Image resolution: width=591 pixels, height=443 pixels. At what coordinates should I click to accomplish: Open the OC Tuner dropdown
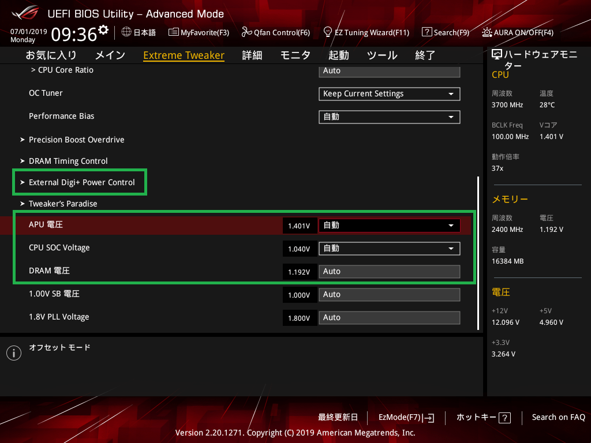[x=390, y=94]
